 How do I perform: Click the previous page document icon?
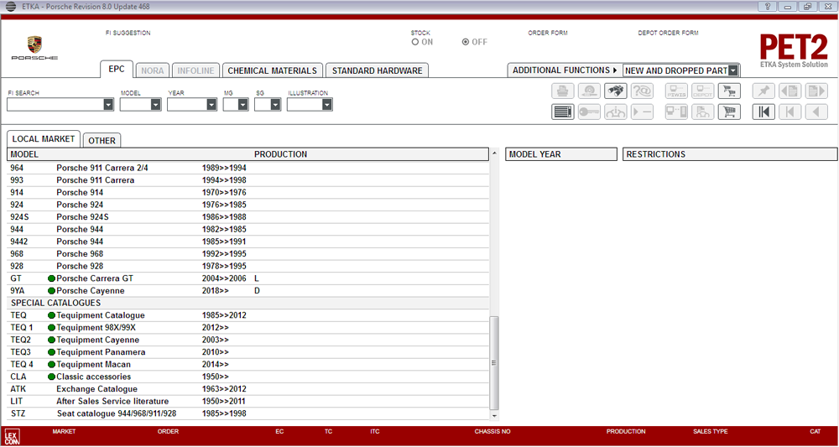[x=790, y=91]
